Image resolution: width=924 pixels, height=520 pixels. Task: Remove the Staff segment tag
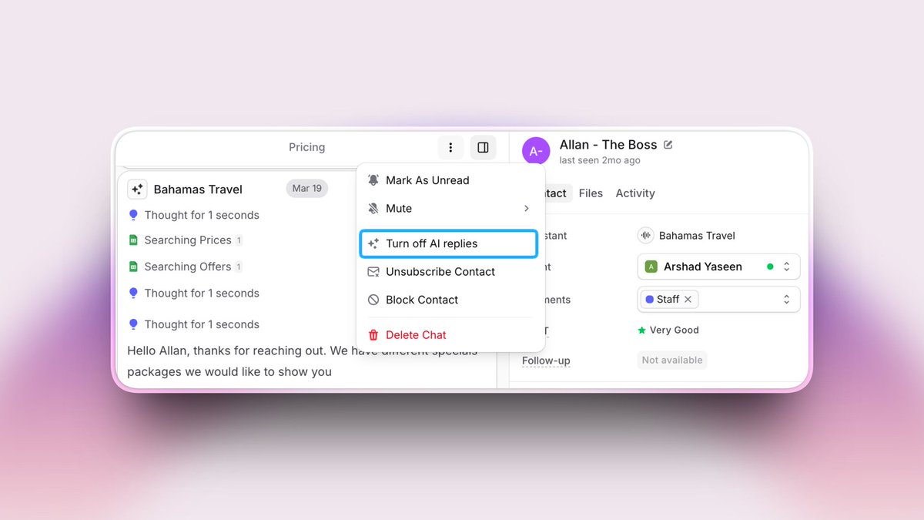pos(688,300)
